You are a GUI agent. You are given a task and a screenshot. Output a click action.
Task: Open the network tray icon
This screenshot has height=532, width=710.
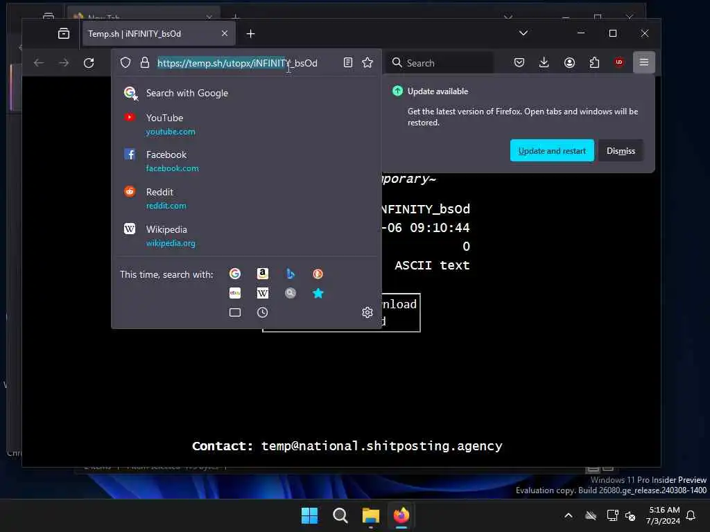click(x=612, y=515)
